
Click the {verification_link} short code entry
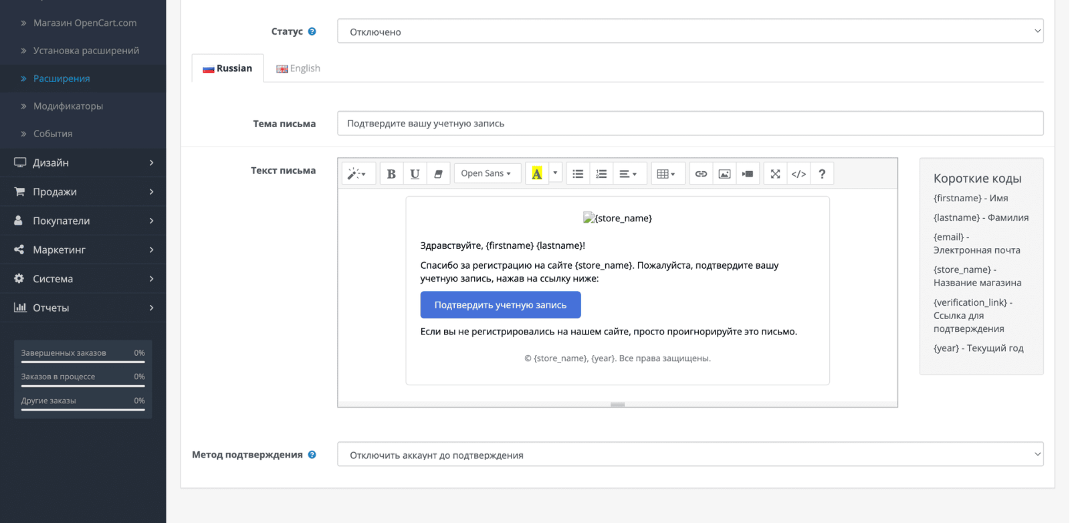(x=973, y=315)
